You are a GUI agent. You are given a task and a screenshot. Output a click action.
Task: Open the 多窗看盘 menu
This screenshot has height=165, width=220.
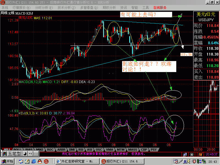click(x=89, y=8)
